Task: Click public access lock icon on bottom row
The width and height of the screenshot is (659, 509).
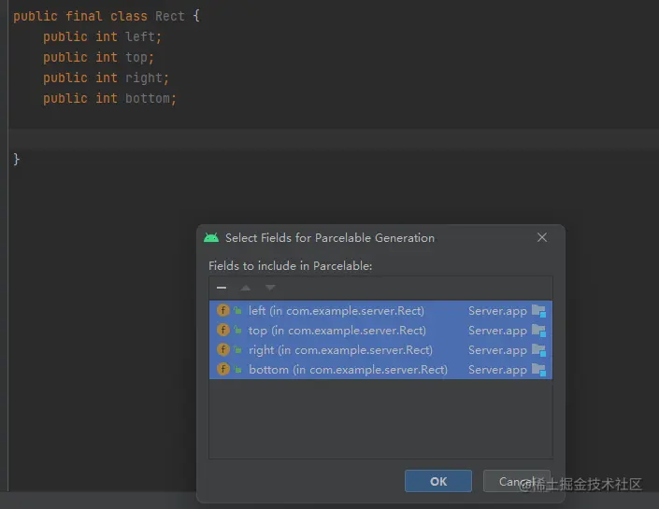Action: pos(237,370)
